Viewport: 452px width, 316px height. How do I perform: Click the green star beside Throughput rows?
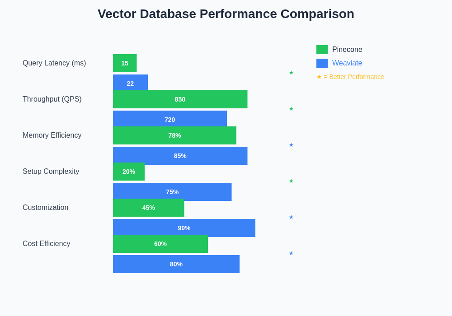(291, 109)
